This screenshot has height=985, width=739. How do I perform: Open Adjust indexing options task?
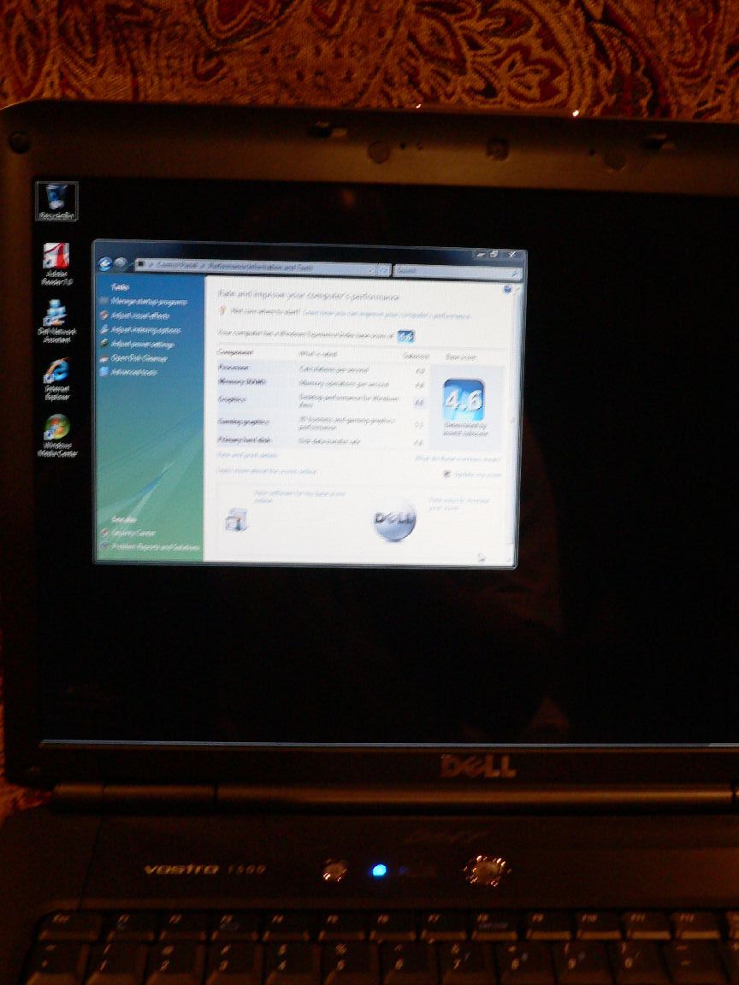tap(145, 329)
